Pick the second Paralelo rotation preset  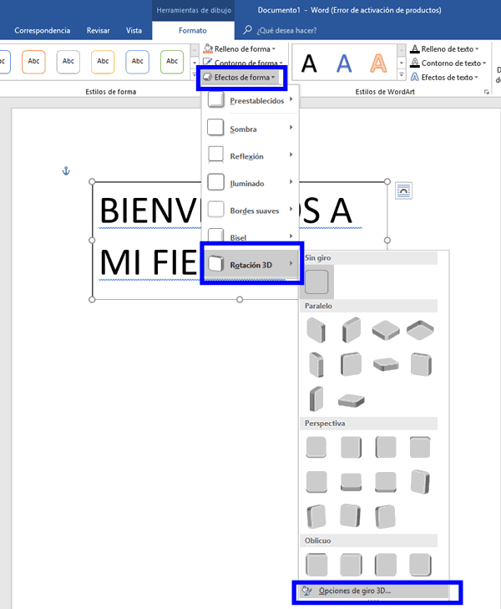pos(351,330)
